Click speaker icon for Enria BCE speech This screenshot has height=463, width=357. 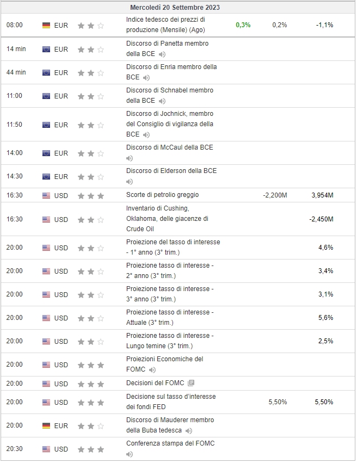(146, 78)
